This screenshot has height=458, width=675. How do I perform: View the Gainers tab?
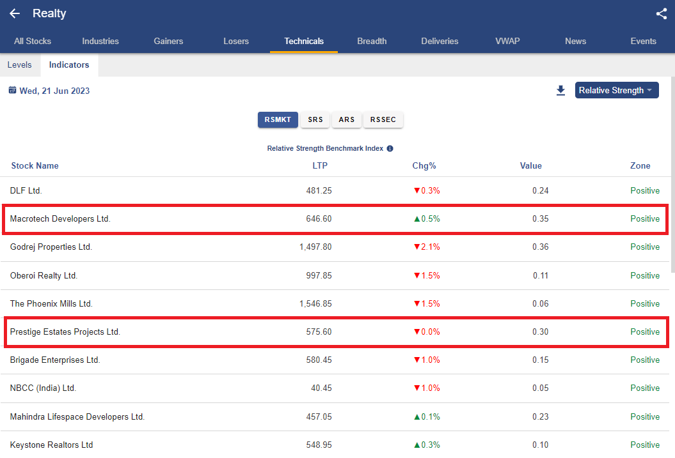168,42
